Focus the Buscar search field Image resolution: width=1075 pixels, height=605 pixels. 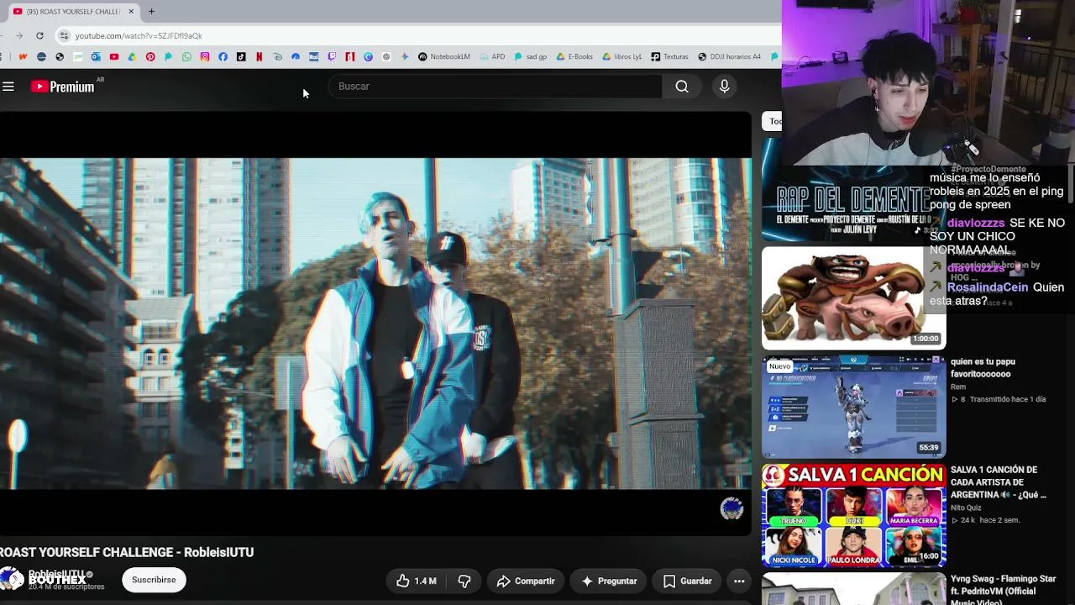click(496, 87)
